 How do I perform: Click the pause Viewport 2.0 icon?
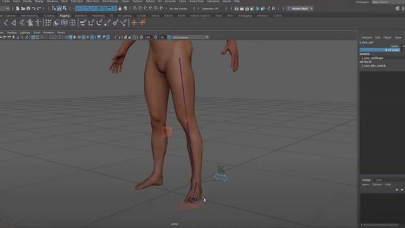coord(273,8)
